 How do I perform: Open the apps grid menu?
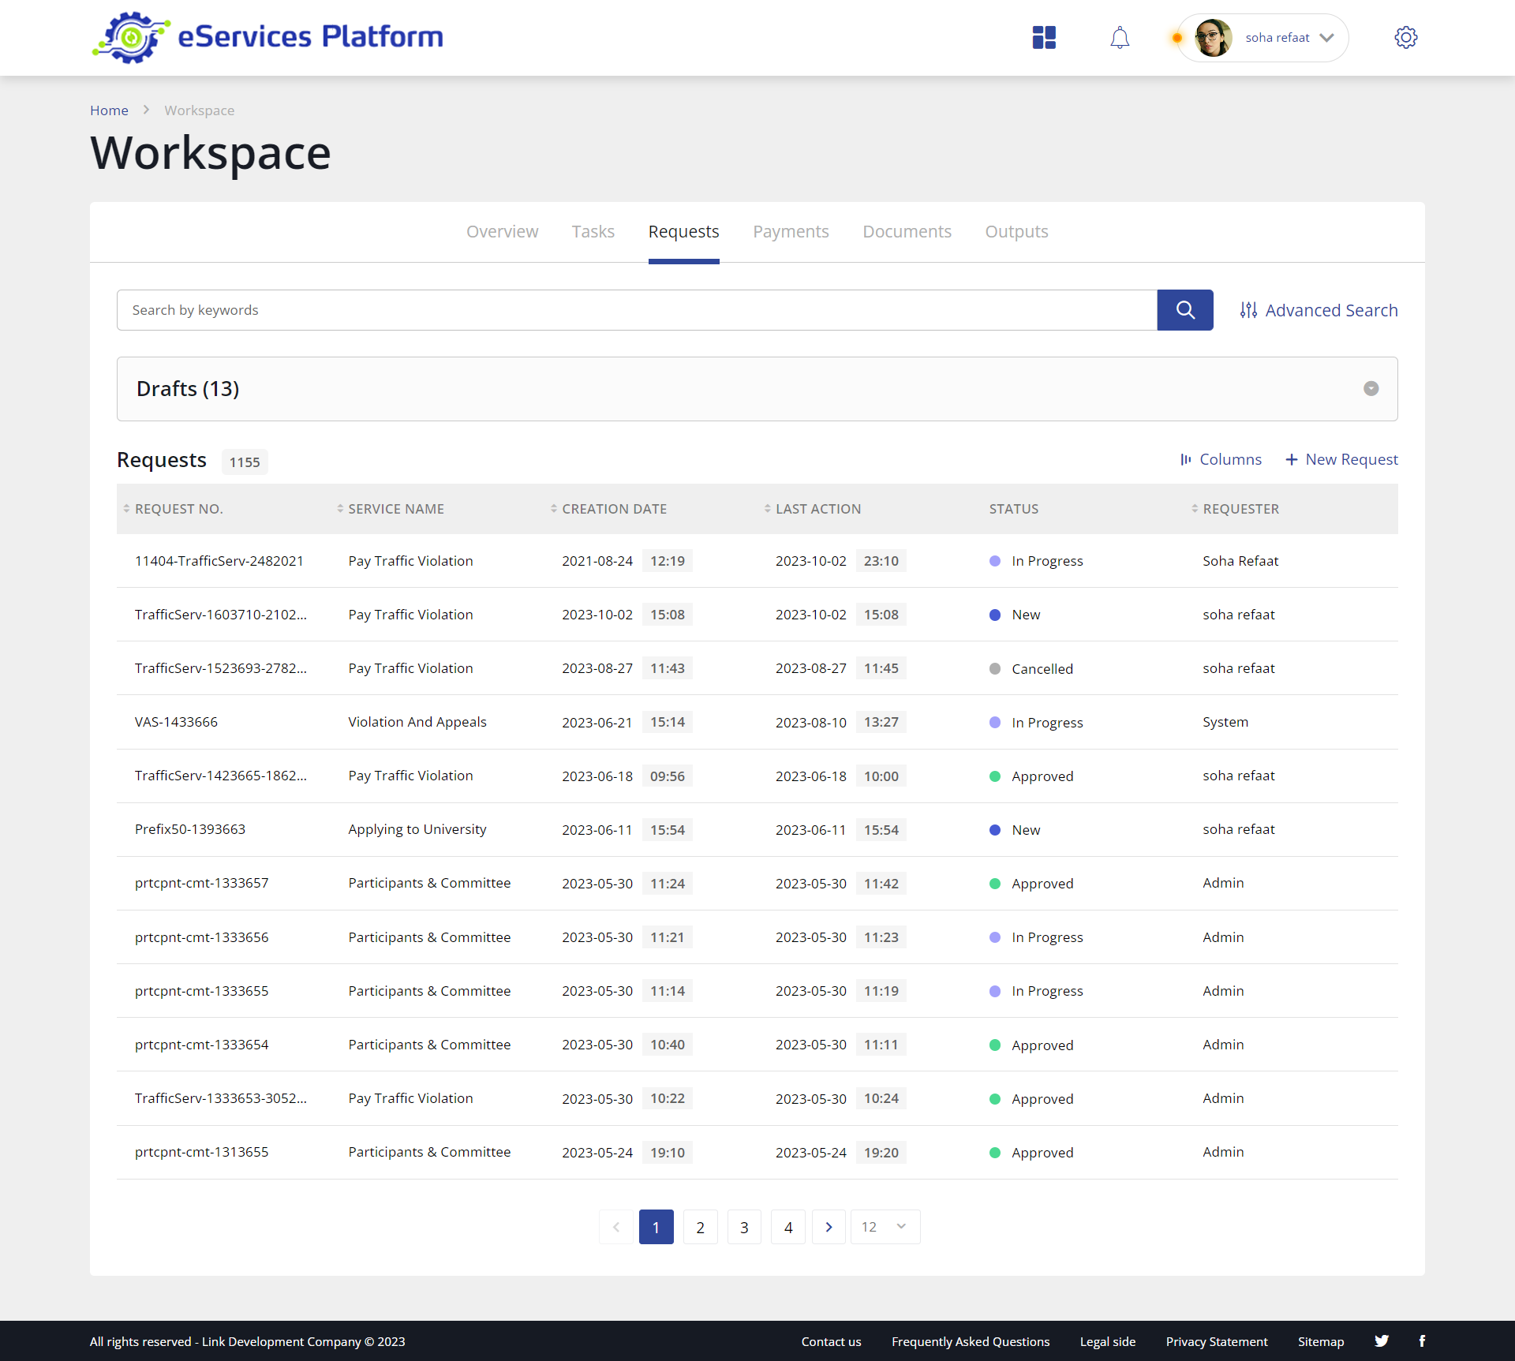[1044, 37]
